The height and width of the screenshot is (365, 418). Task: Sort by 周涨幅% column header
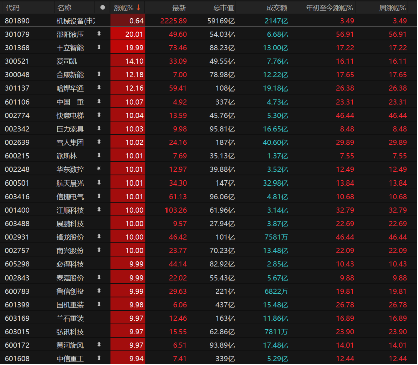pyautogui.click(x=392, y=8)
